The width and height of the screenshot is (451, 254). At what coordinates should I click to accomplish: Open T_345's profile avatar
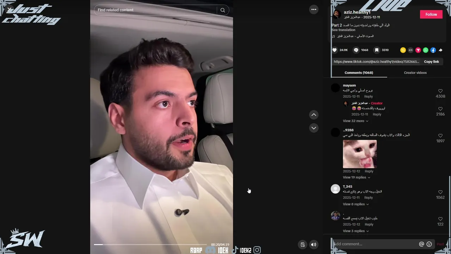[335, 189]
